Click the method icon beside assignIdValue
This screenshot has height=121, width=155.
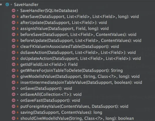pyautogui.click(x=13, y=28)
